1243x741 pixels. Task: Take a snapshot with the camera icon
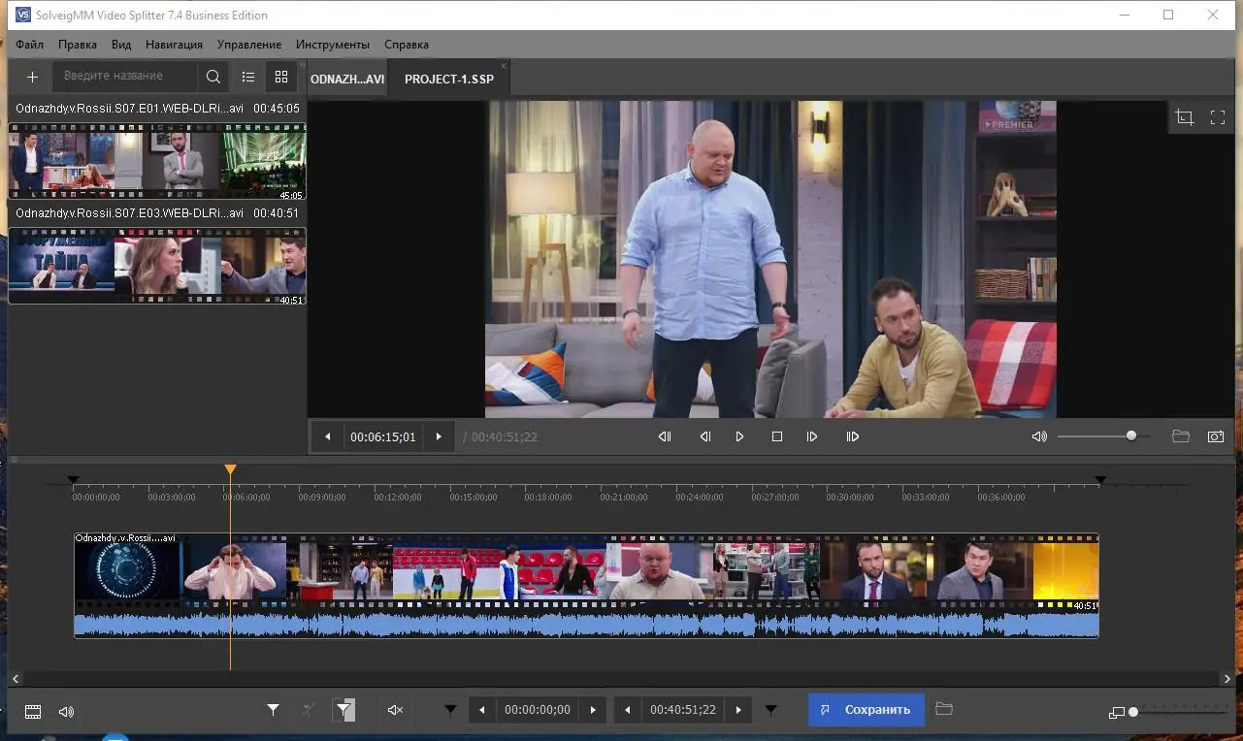click(x=1215, y=437)
